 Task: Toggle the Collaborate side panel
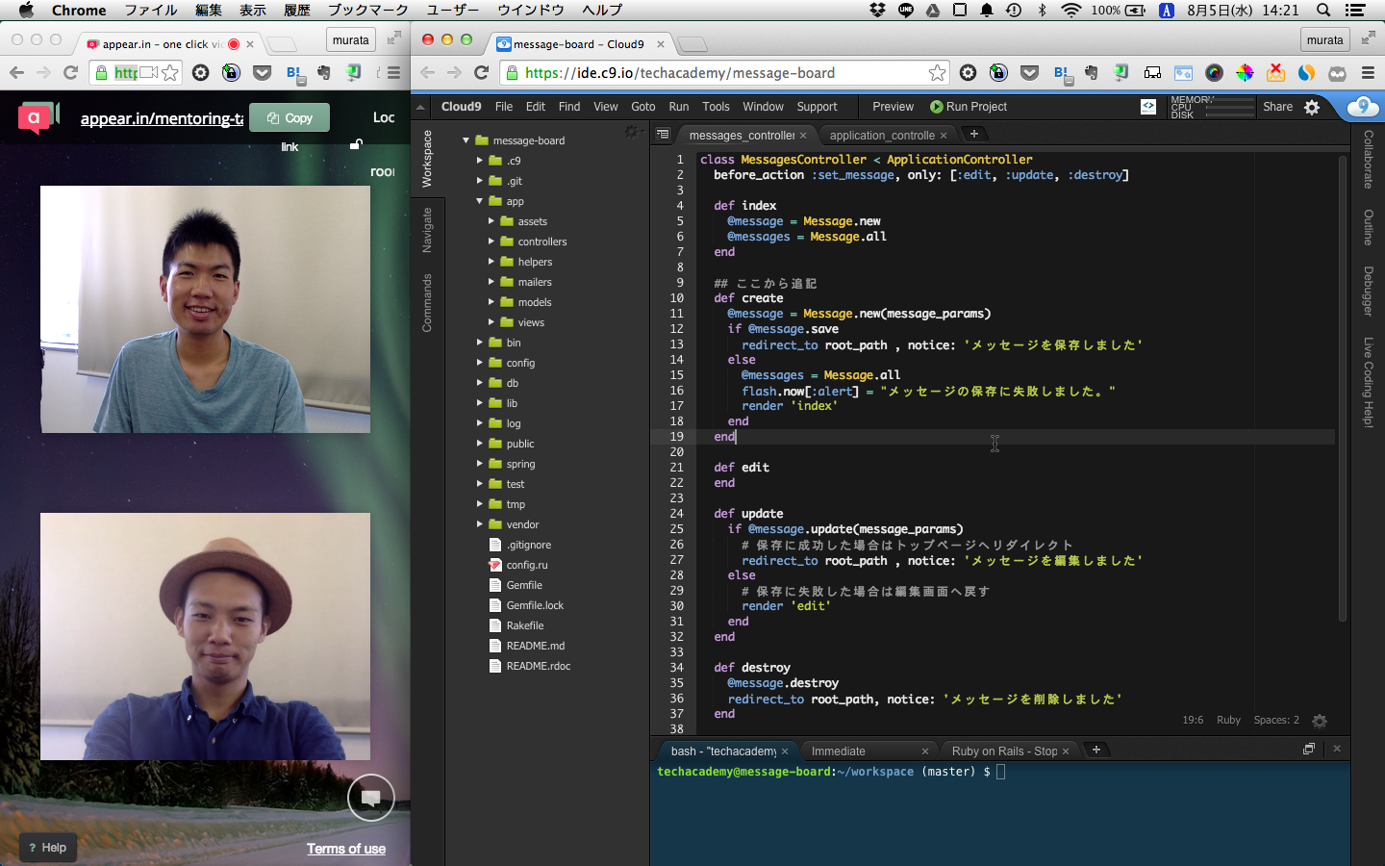pos(1368,159)
